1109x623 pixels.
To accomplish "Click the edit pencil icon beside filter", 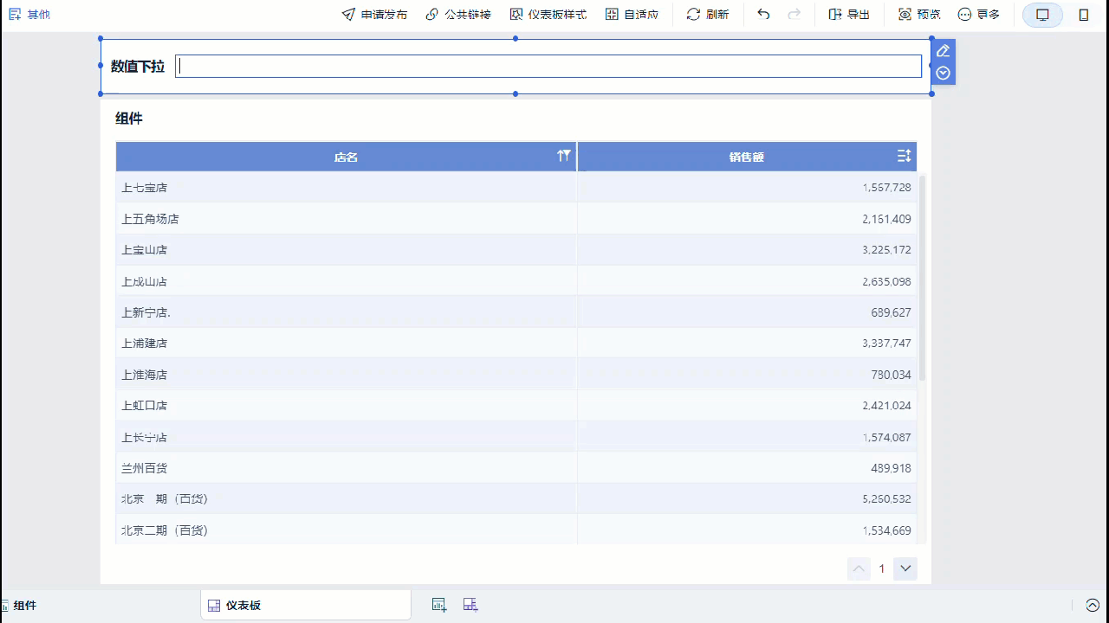I will click(944, 51).
